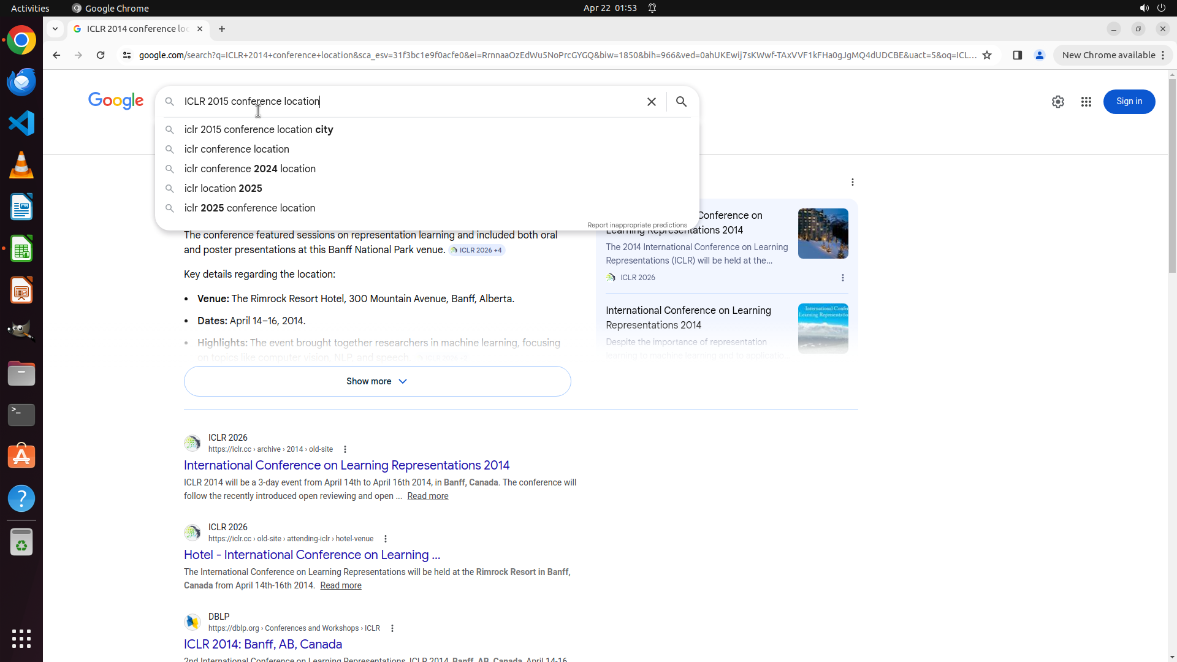Viewport: 1177px width, 662px height.
Task: Open Google apps grid
Action: (1086, 102)
